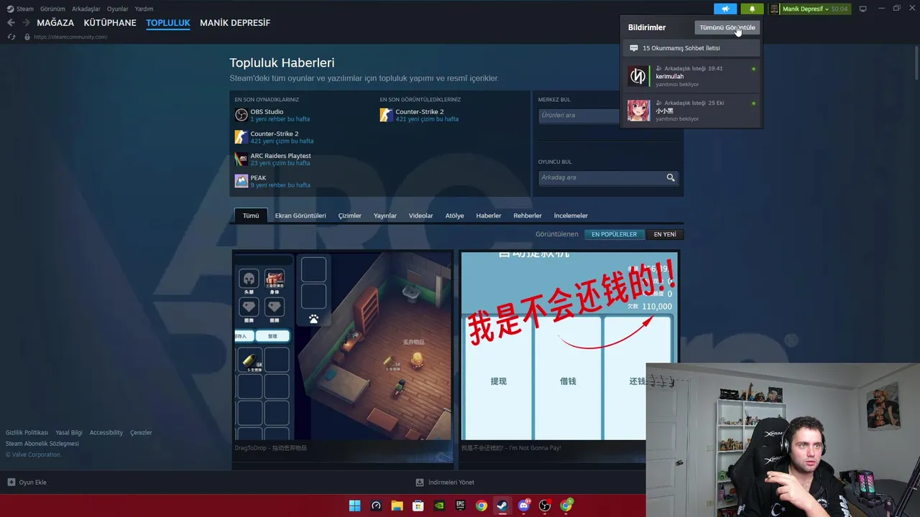The width and height of the screenshot is (920, 517).
Task: Open 15 Okunmamış Sohbet İletisi
Action: 691,48
